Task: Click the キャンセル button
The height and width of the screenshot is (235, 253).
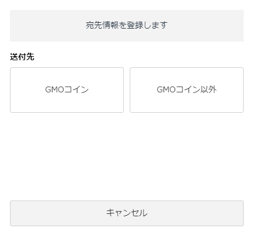Action: tap(127, 213)
